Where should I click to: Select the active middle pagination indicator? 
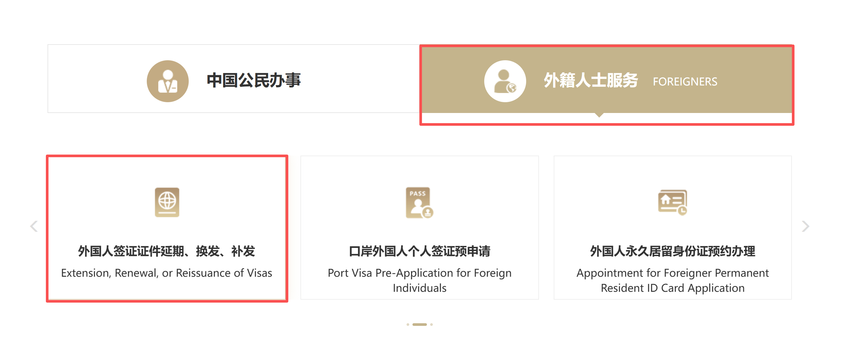point(419,325)
